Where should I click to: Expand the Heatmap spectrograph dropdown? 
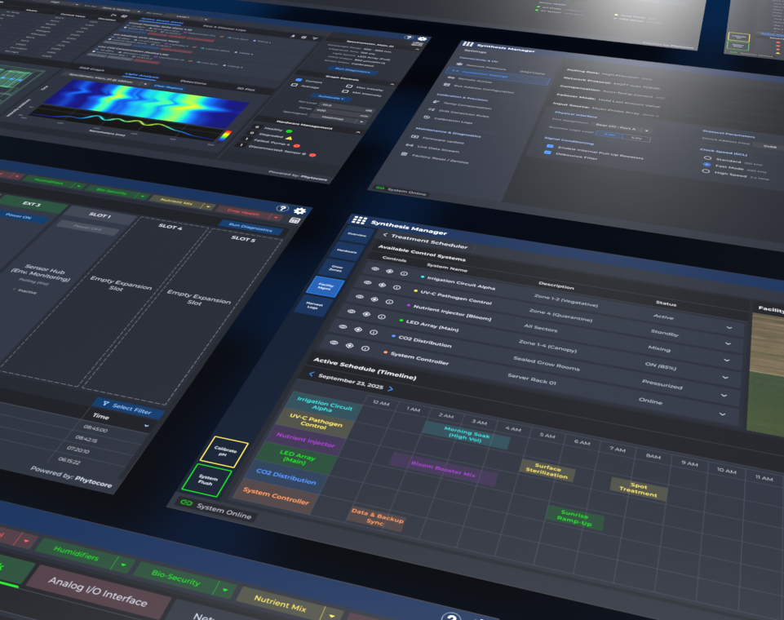coord(361,122)
